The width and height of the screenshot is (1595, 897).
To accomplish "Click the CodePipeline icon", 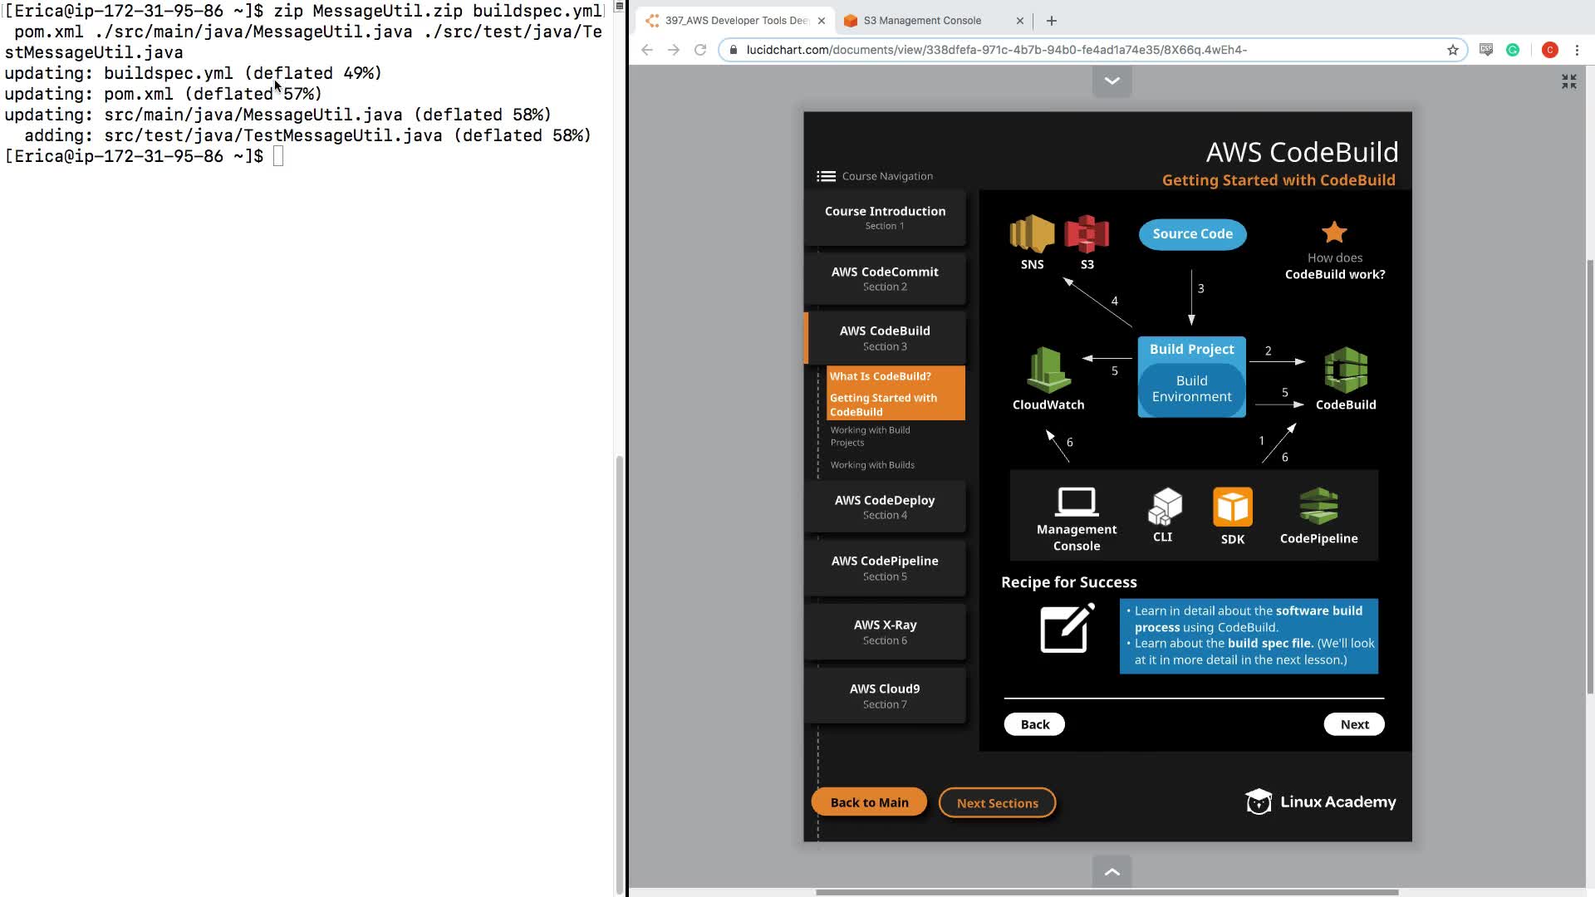I will pyautogui.click(x=1318, y=506).
